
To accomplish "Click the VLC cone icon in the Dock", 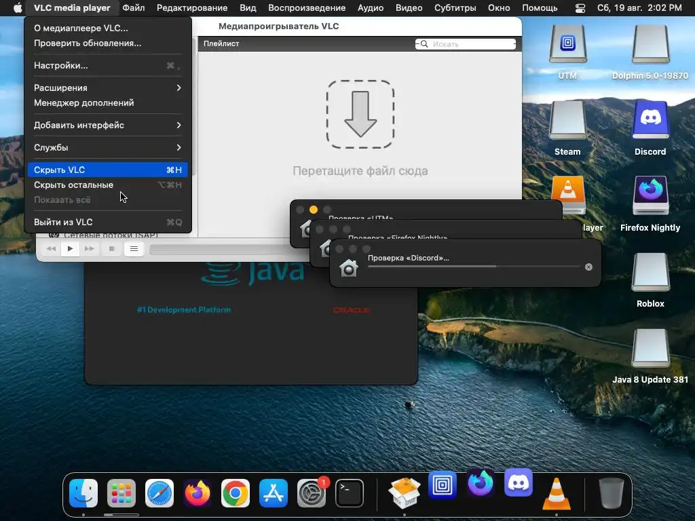I will 557,494.
